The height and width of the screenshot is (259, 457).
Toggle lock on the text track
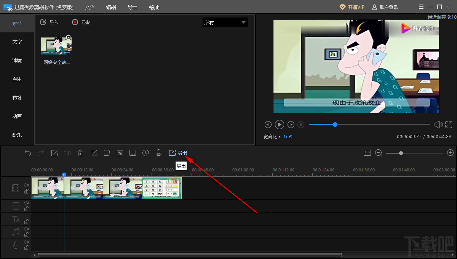coord(26,222)
